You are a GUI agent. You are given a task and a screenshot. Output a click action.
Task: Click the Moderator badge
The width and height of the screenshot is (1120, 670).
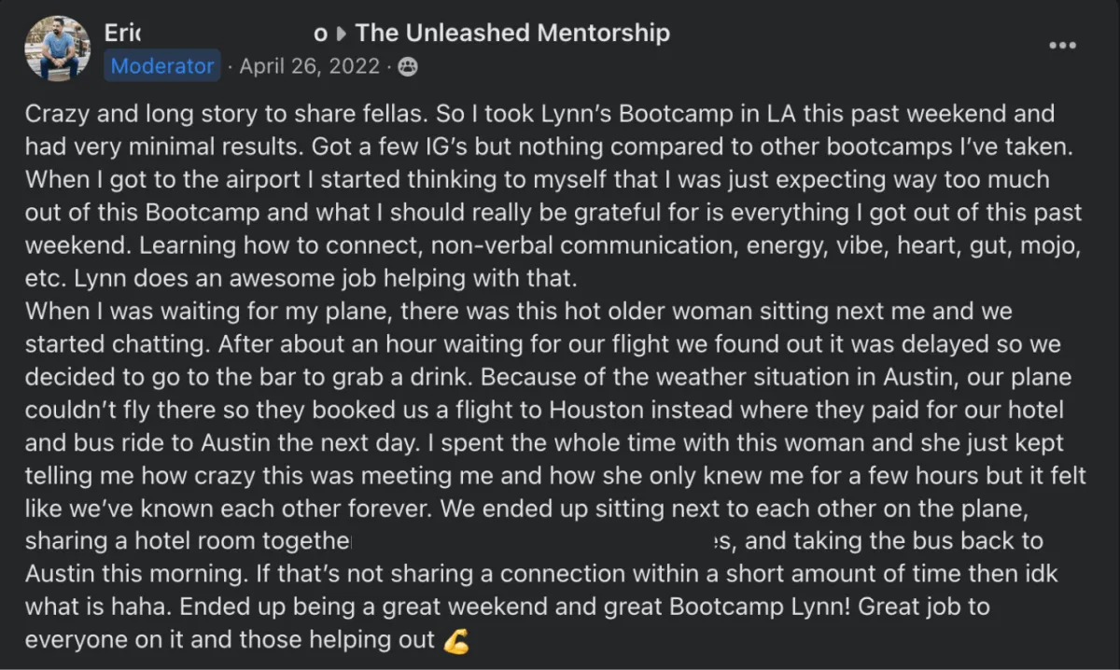coord(162,66)
